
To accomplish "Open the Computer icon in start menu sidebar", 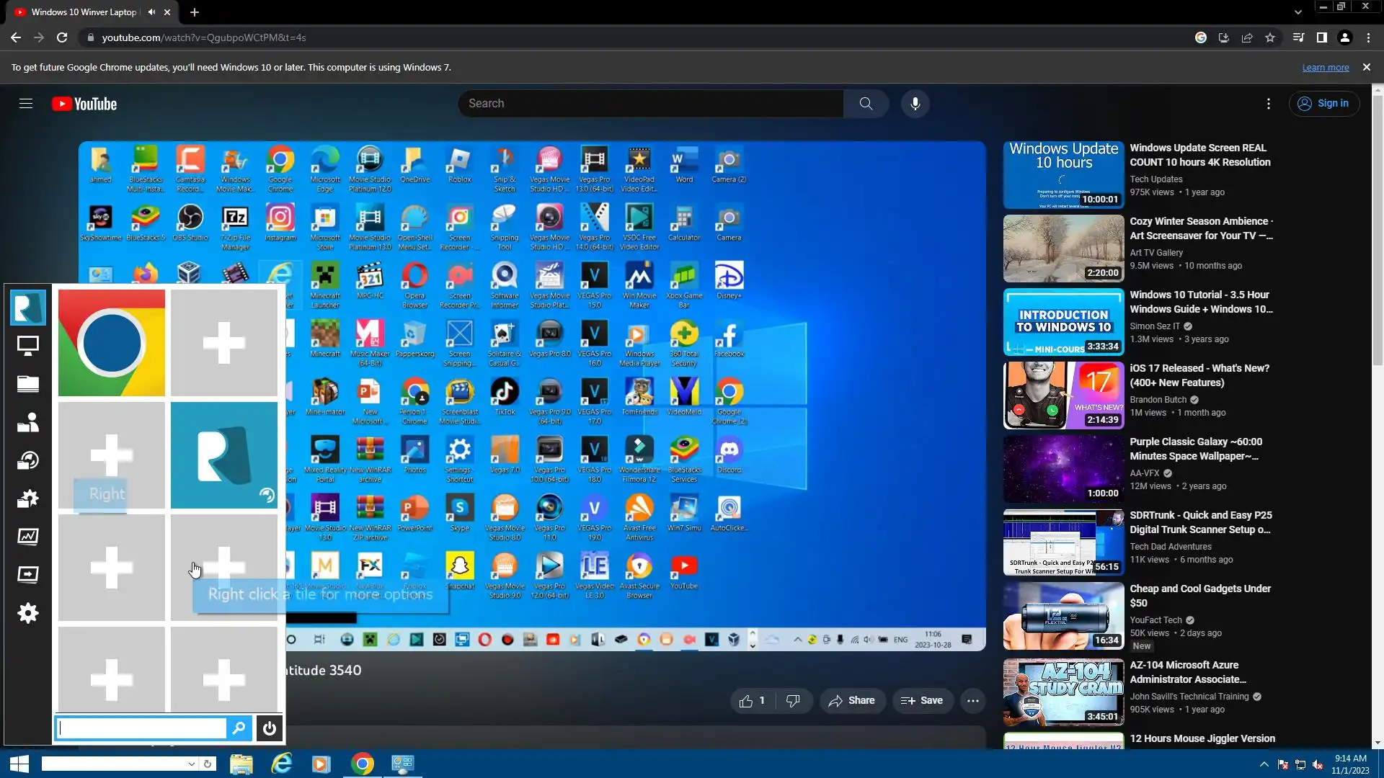I will (x=27, y=346).
